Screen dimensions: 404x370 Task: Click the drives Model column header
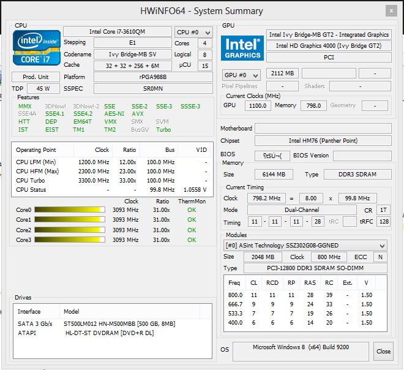point(130,311)
